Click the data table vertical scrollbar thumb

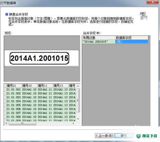coord(78,100)
